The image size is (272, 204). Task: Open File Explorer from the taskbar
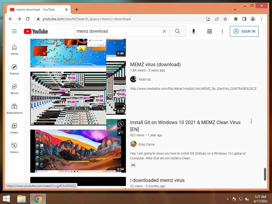click(22, 199)
